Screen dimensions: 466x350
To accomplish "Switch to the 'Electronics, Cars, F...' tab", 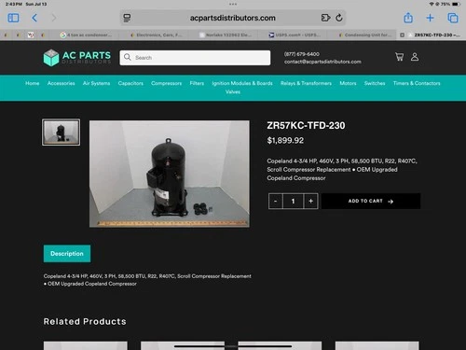I will point(157,35).
